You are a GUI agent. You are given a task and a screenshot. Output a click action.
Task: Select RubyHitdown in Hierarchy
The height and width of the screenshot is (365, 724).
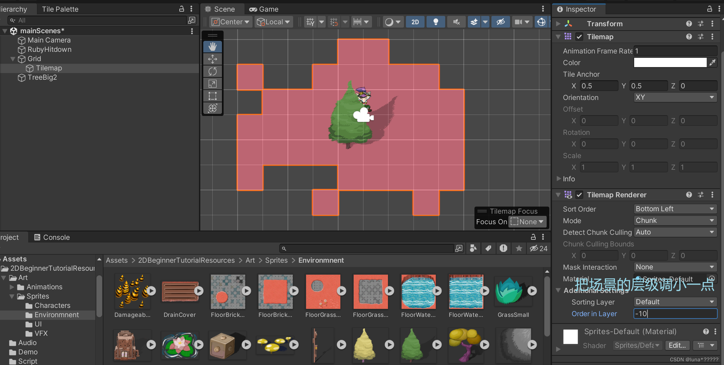point(49,49)
